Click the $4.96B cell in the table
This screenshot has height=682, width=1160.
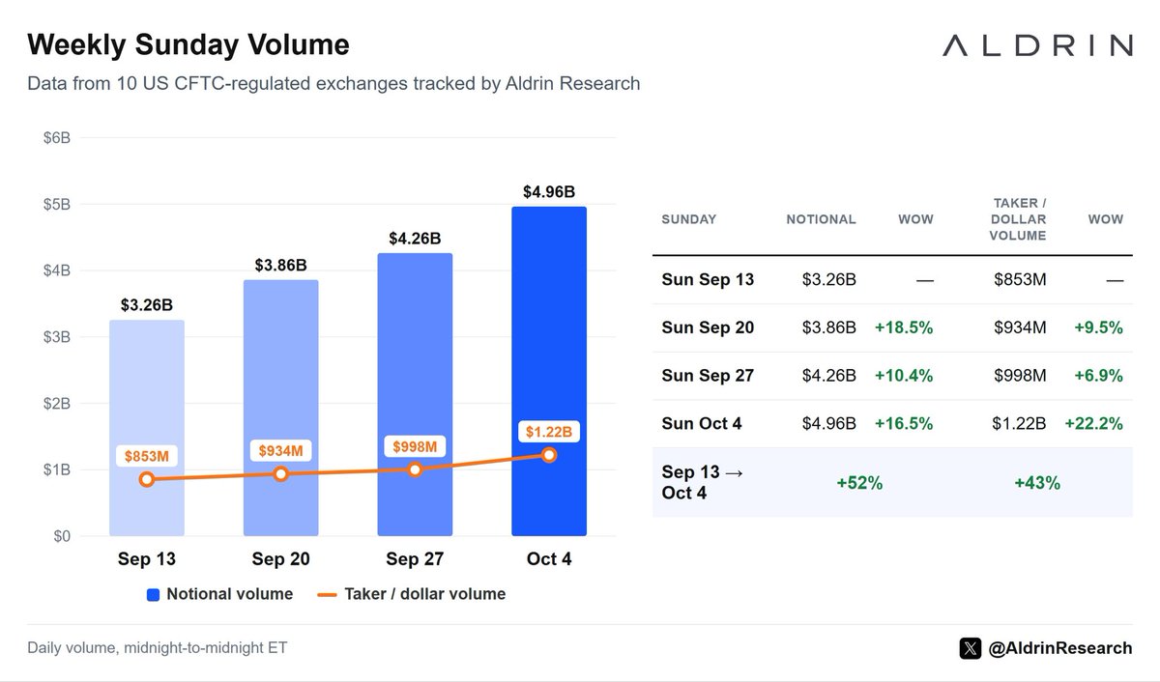click(829, 423)
